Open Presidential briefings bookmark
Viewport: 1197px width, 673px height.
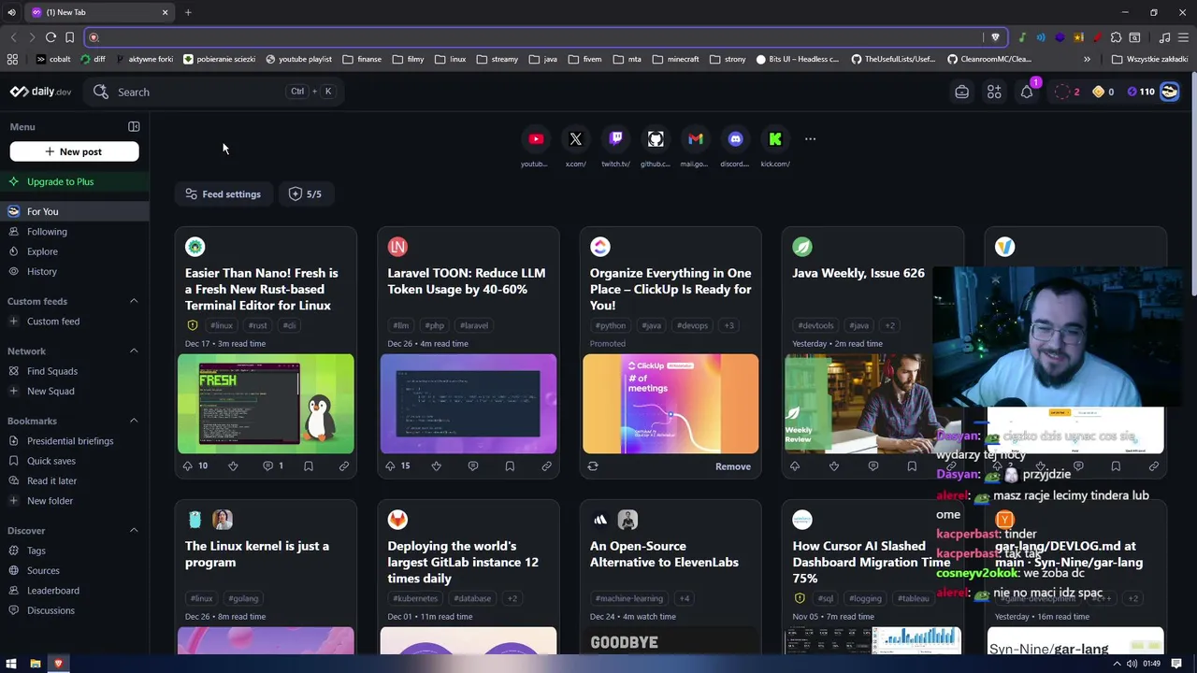75,441
